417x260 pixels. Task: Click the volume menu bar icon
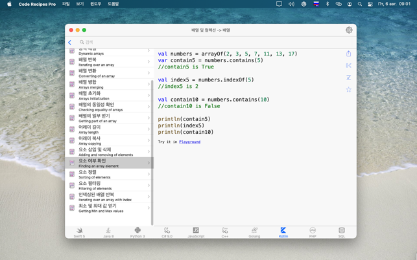(x=291, y=4)
